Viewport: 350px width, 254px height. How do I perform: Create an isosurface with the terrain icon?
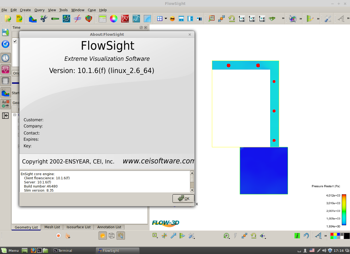click(x=33, y=19)
